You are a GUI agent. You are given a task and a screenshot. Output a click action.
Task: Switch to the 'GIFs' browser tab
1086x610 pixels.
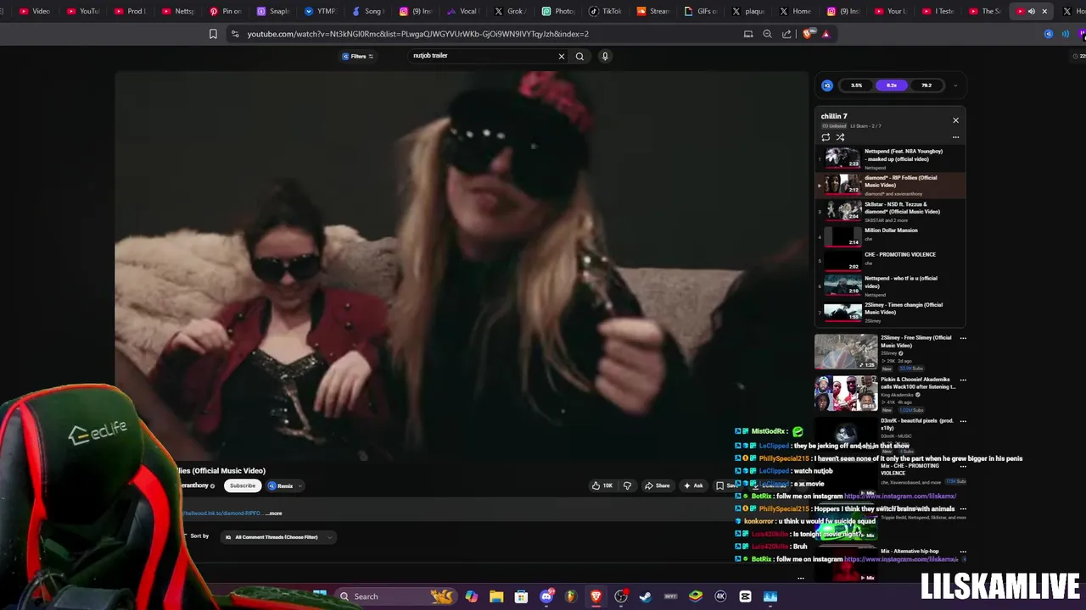pos(700,11)
